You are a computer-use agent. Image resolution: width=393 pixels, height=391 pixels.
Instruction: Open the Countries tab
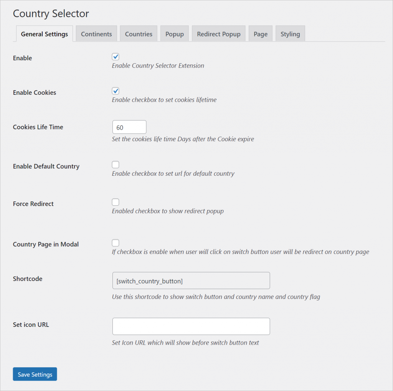point(139,34)
